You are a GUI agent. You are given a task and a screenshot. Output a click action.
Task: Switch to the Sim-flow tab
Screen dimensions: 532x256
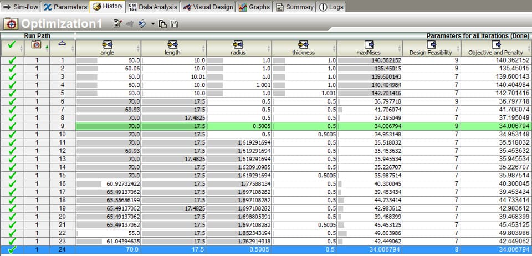(21, 7)
